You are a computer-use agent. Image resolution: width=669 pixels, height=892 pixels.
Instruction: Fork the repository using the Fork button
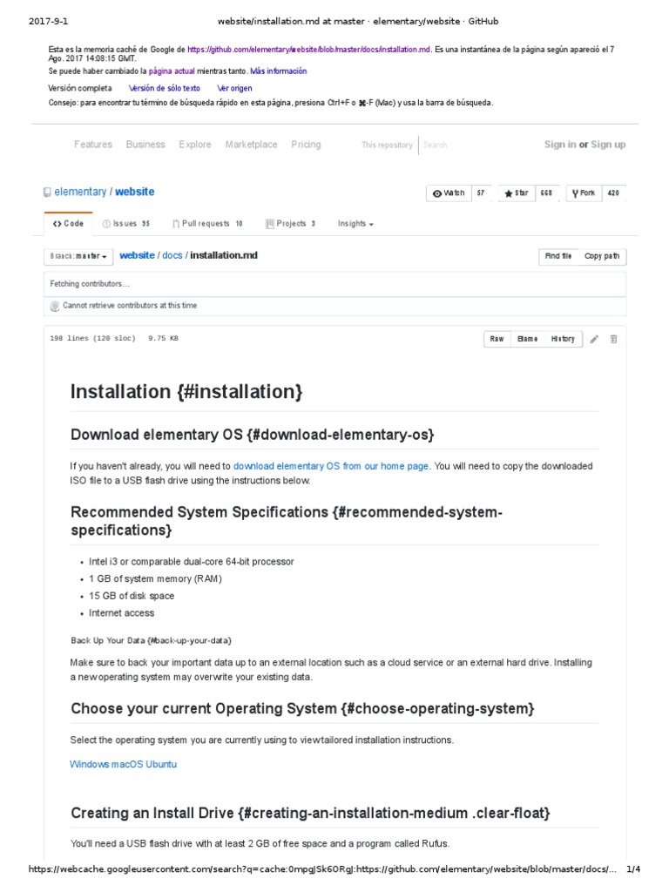point(584,193)
